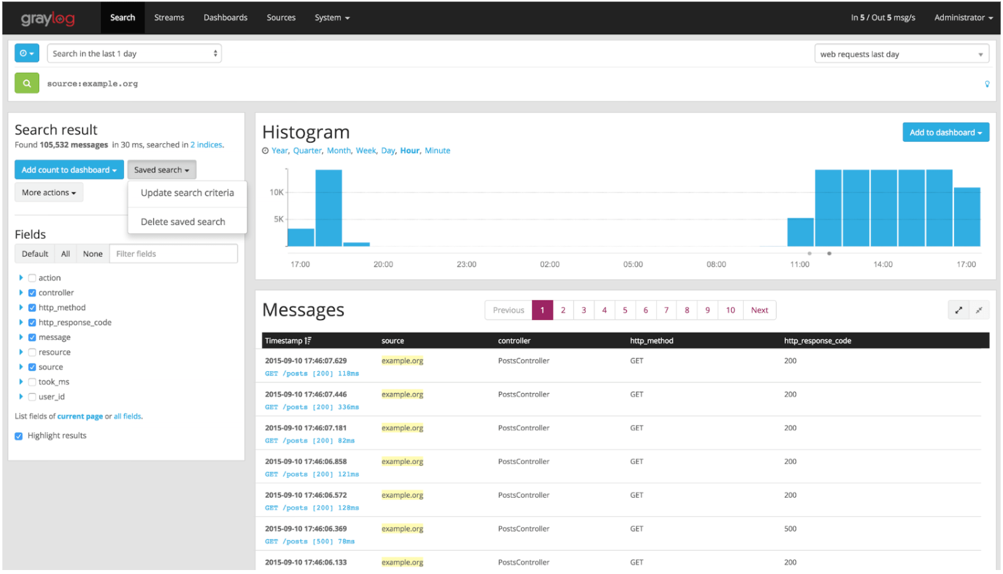Open the 'web requests last day' saved search dropdown
Screen dimensions: 1003x574
pyautogui.click(x=902, y=54)
